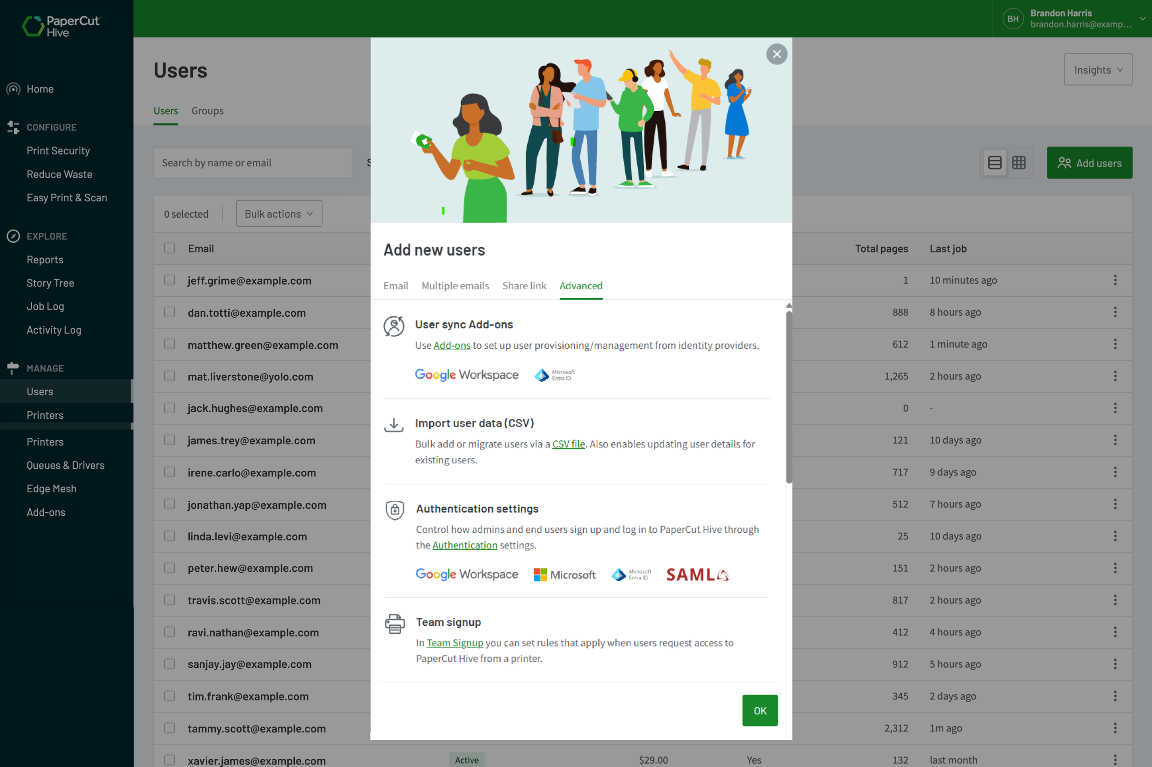This screenshot has height=767, width=1152.
Task: Check the select-all checkbox in the table header
Action: click(x=169, y=248)
